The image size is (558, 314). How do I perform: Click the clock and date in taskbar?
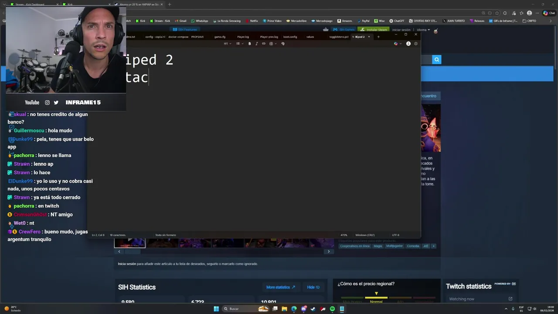[x=547, y=309]
